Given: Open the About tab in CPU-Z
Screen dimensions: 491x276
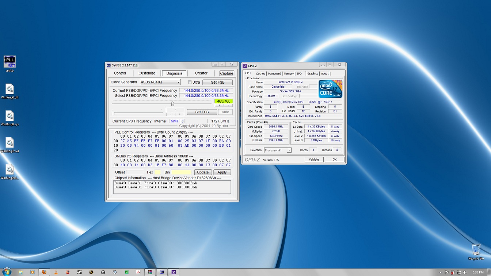Looking at the screenshot, I should [x=325, y=74].
